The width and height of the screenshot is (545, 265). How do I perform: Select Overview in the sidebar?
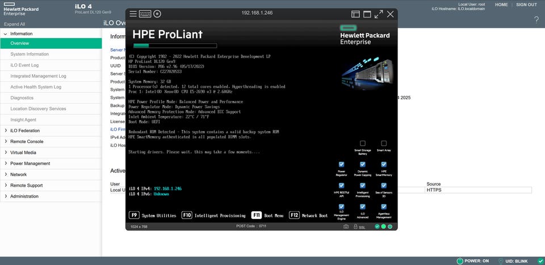pos(51,44)
